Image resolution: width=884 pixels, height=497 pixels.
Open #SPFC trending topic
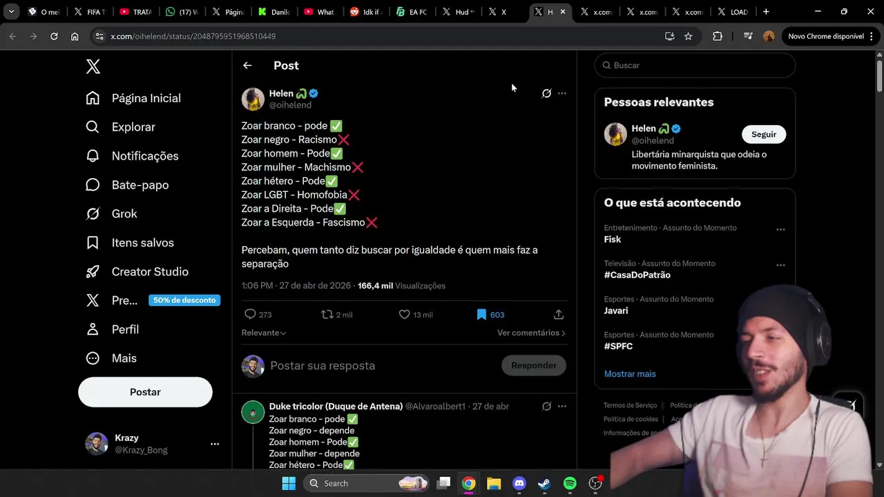[x=618, y=347]
